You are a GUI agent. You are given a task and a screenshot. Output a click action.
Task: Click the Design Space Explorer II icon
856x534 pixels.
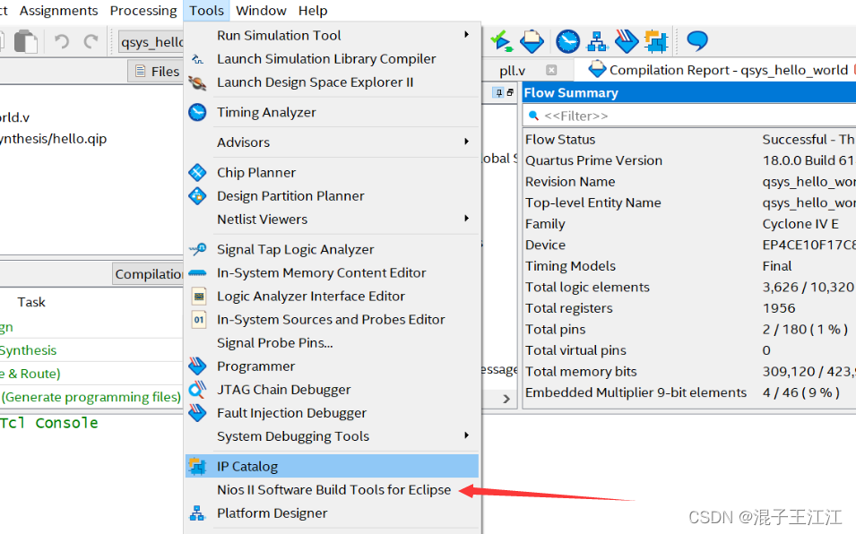pyautogui.click(x=197, y=83)
